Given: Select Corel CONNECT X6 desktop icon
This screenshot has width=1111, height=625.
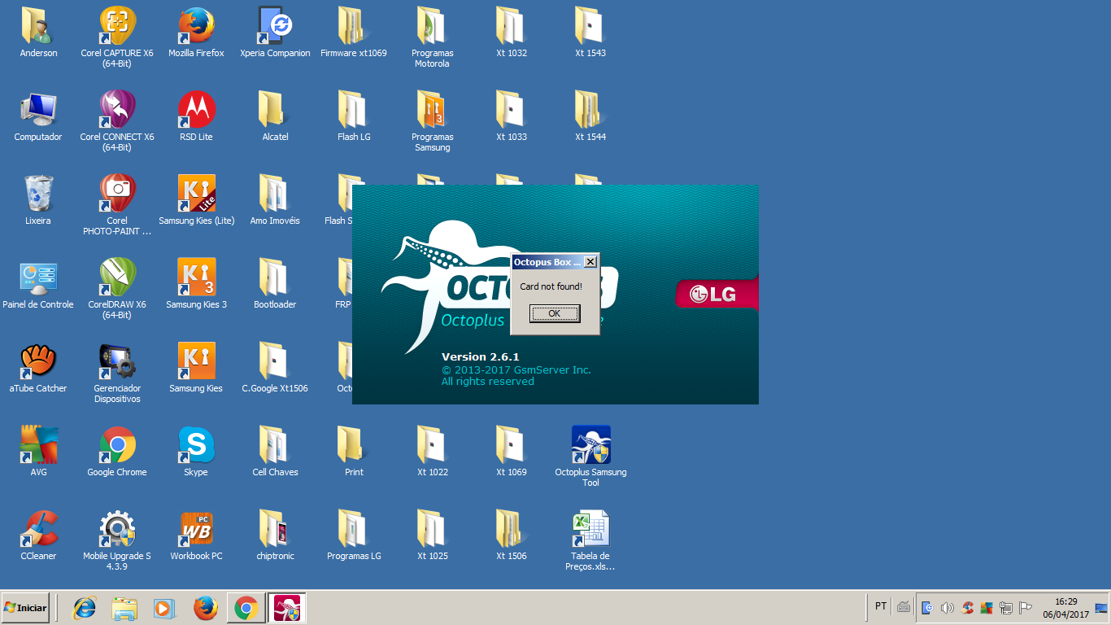Looking at the screenshot, I should coord(117,121).
